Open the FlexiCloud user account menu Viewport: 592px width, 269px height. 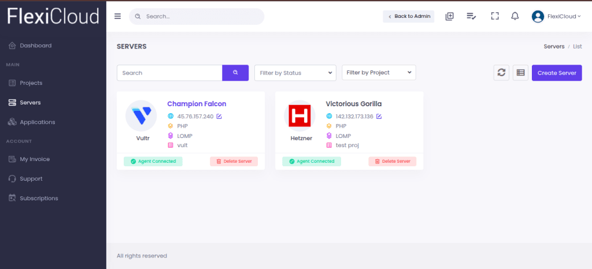(x=556, y=16)
